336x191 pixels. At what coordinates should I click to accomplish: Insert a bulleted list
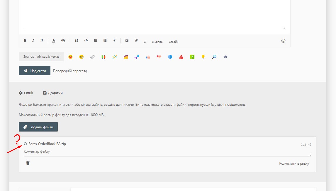96,40
